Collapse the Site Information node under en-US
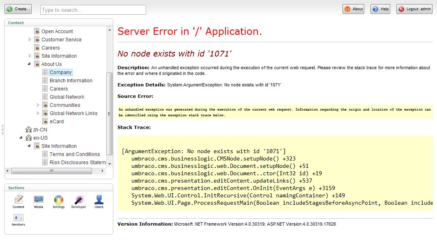 point(29,146)
